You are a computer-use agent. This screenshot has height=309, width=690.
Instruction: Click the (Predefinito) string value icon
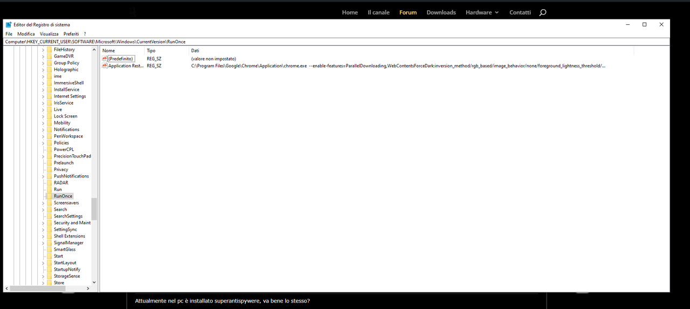click(105, 58)
